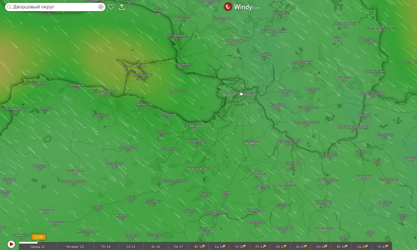
Task: Select Пт 21 on the timeline
Action: tap(260, 247)
